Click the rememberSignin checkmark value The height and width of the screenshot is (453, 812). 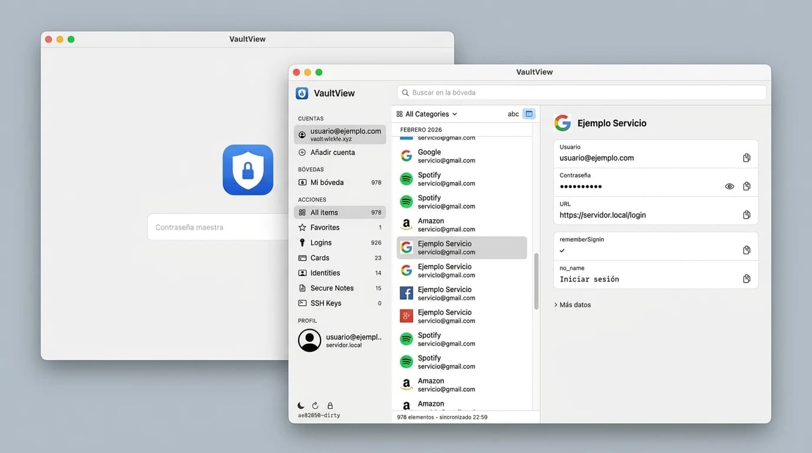pos(562,251)
